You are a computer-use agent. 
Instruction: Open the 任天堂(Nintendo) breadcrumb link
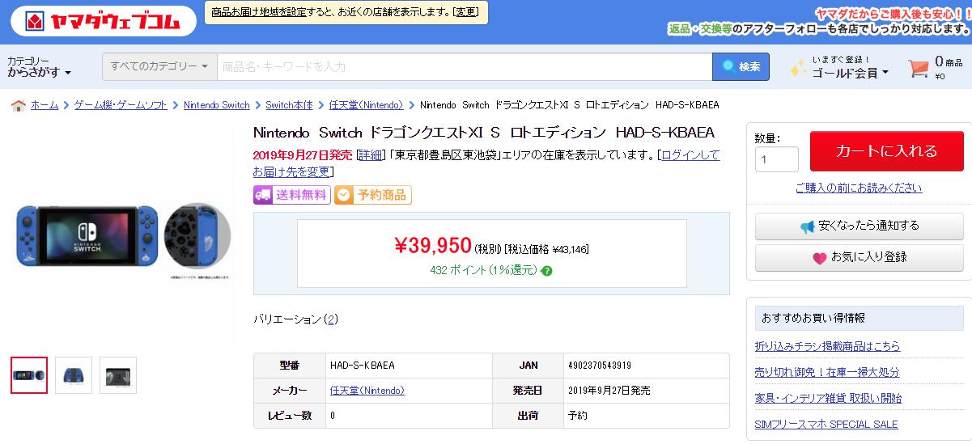366,105
